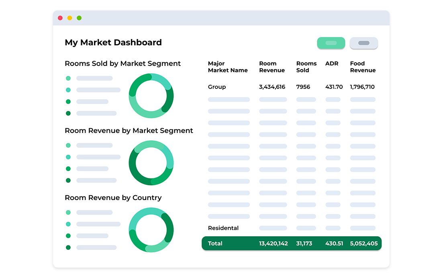Viewport: 445px width, 278px height.
Task: Click the yellow window minimize dot
Action: tap(69, 18)
